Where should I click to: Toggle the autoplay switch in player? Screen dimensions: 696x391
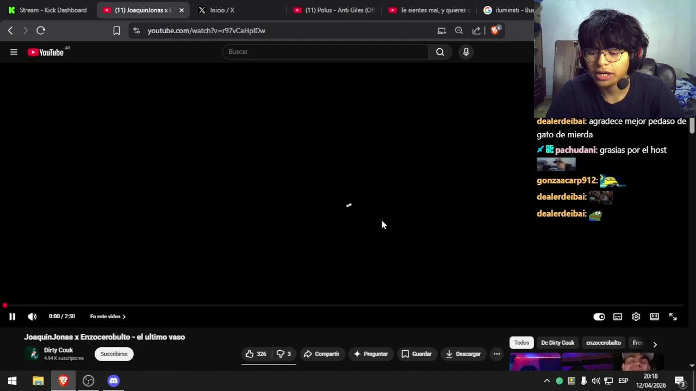pos(599,317)
